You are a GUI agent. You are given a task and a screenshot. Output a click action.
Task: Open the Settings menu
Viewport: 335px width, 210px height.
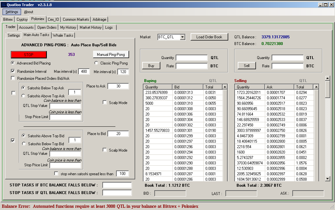click(x=12, y=12)
